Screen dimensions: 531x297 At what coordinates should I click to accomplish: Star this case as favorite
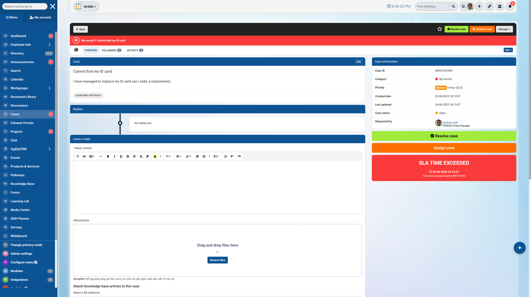point(439,29)
